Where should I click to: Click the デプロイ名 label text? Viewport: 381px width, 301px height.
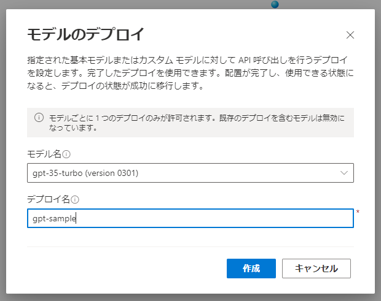(x=49, y=199)
